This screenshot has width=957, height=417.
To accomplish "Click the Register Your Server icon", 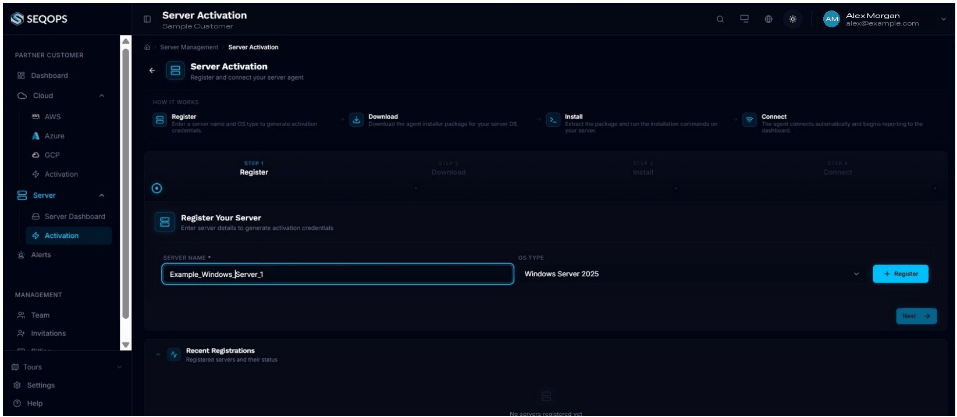I will pyautogui.click(x=165, y=222).
